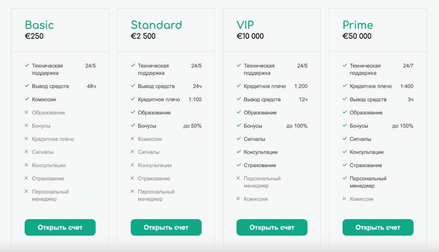This screenshot has width=439, height=252.
Task: Select the Standard plan heading
Action: (x=156, y=25)
